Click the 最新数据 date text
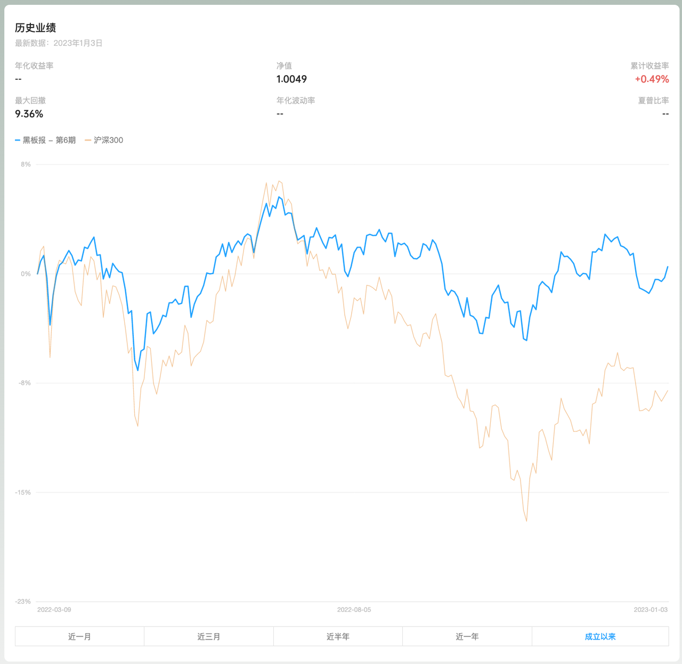 point(59,43)
